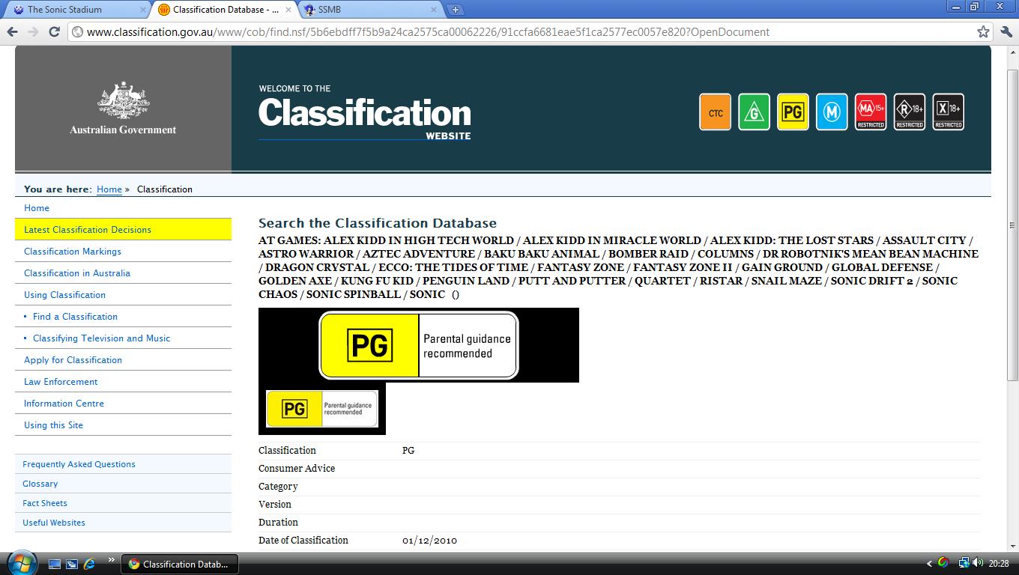Click the X18+ restricted icon
Viewport: 1019px width, 575px height.
(949, 112)
